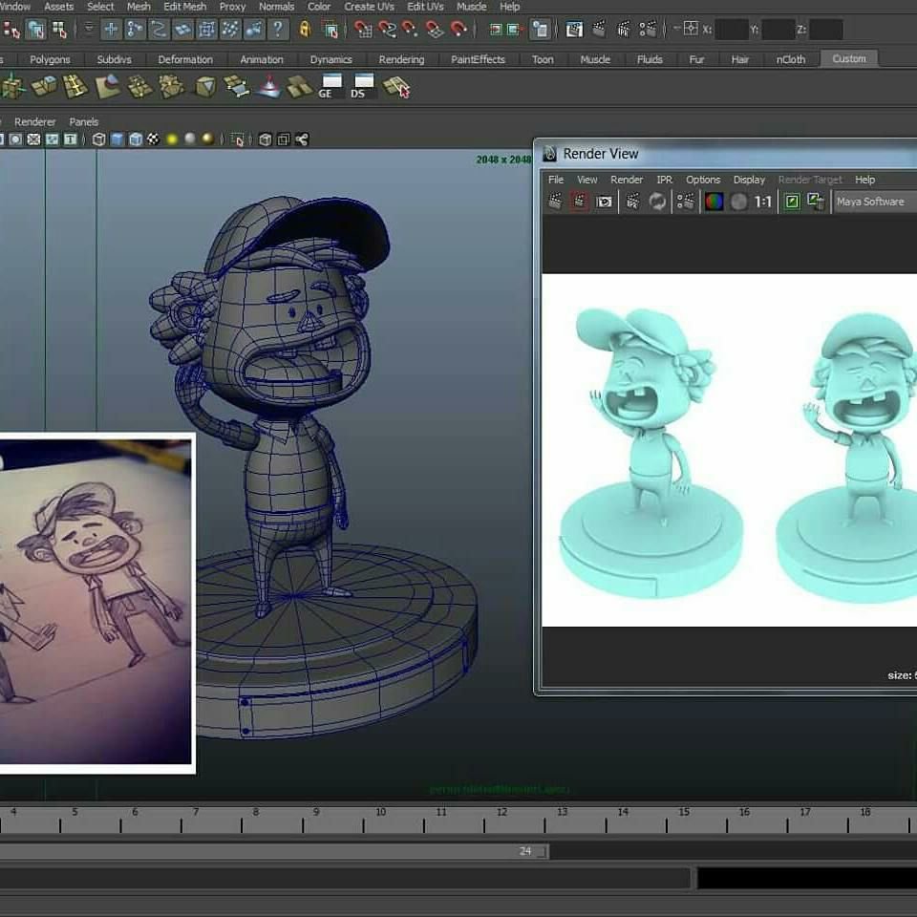Toggle textured display checker icon
Screen dimensions: 917x917
(x=153, y=139)
